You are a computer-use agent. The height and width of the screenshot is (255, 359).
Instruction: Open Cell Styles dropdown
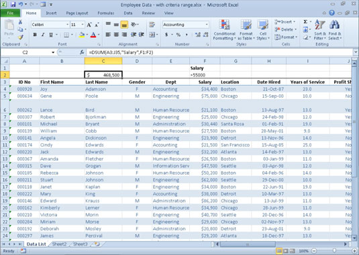pyautogui.click(x=263, y=30)
